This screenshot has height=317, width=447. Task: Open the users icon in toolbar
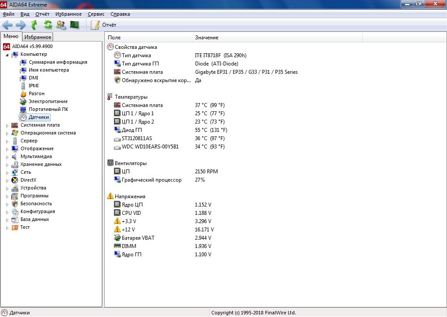click(x=61, y=25)
